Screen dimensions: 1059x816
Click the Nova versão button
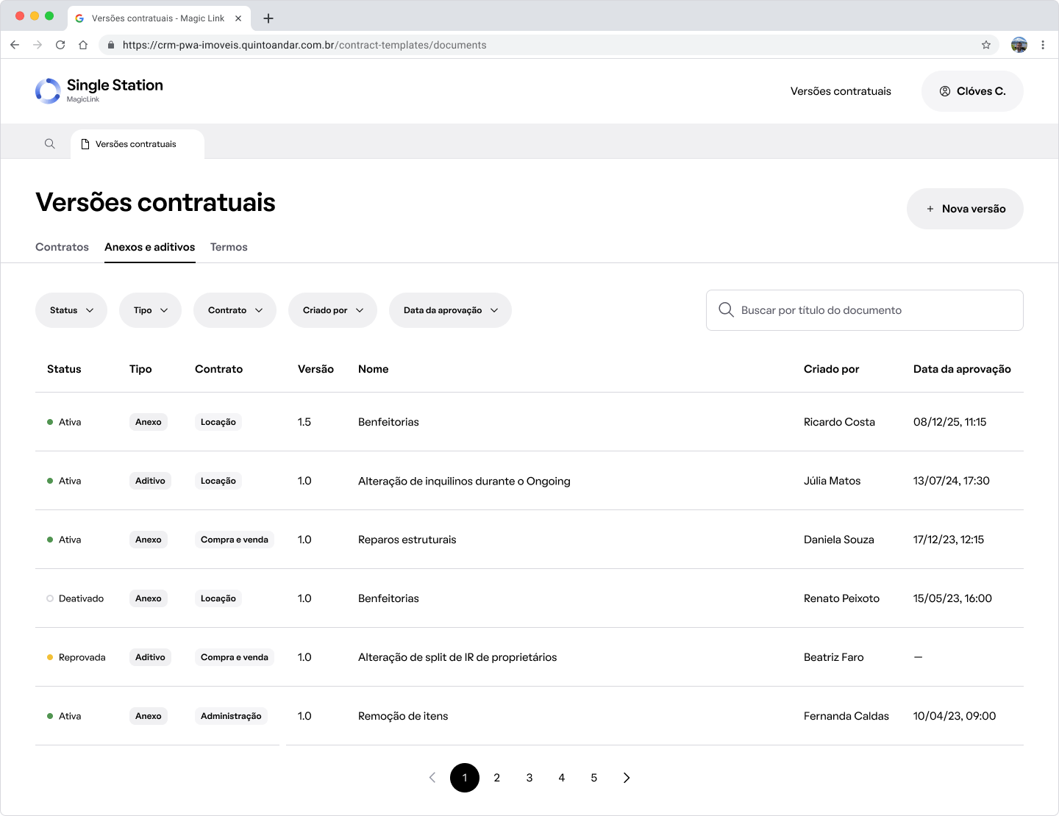coord(965,209)
